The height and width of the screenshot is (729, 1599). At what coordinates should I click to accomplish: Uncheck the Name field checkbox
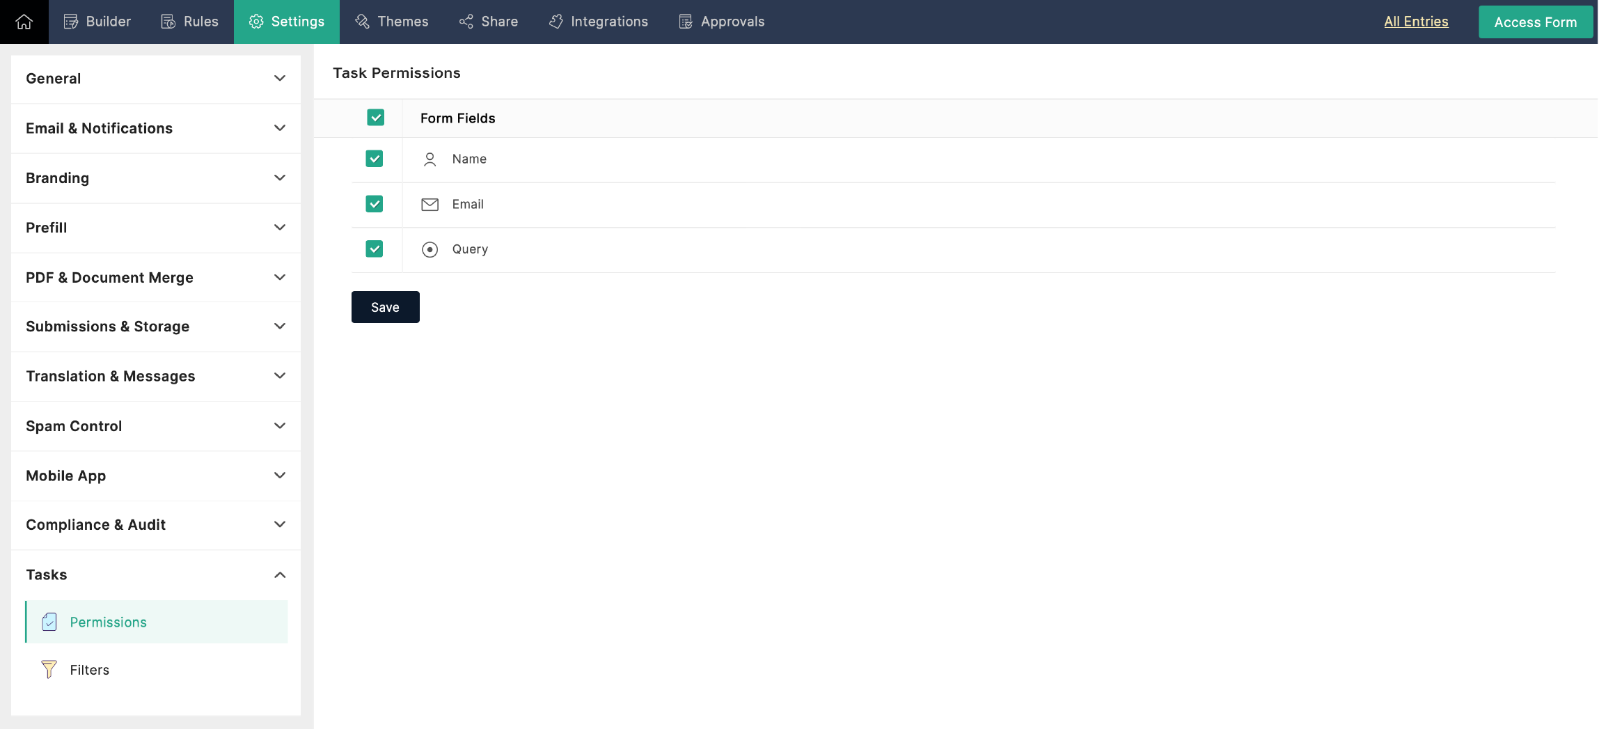(x=375, y=159)
